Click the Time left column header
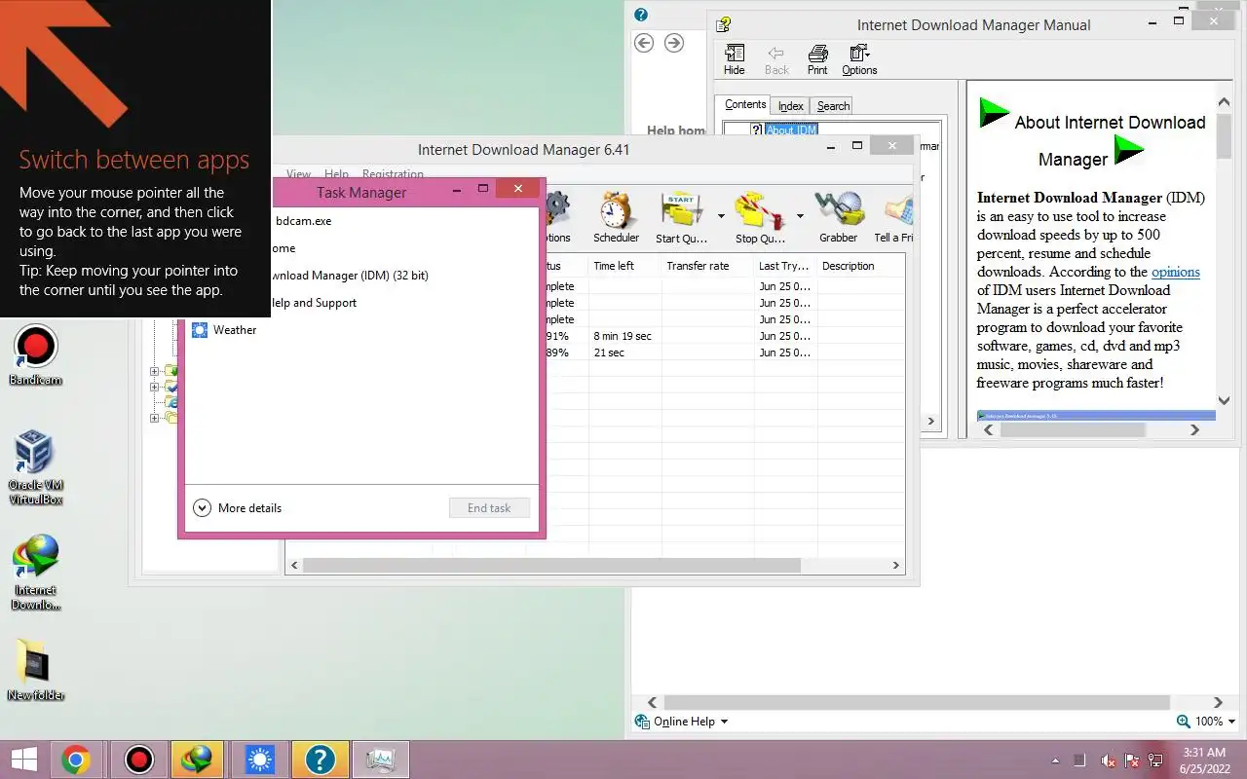The width and height of the screenshot is (1247, 779). (x=624, y=266)
